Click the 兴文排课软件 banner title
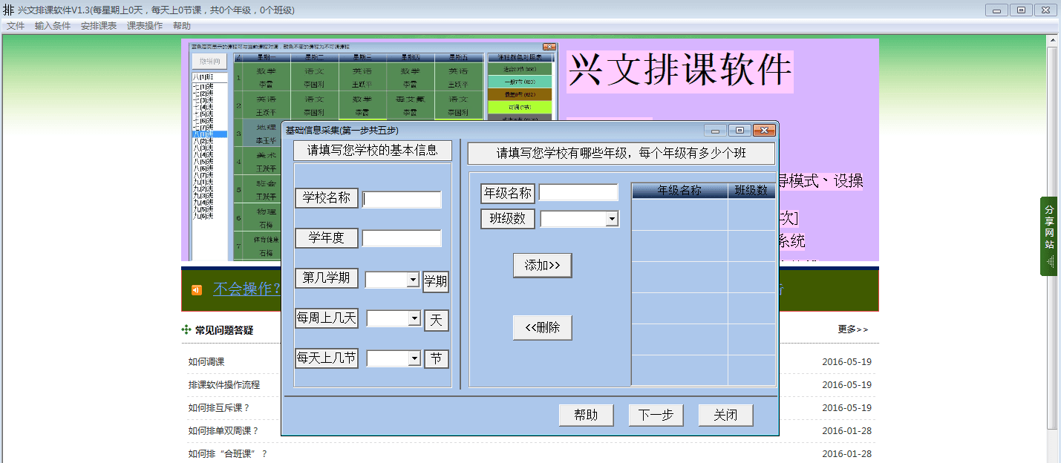Viewport: 1061px width, 463px height. tap(680, 72)
